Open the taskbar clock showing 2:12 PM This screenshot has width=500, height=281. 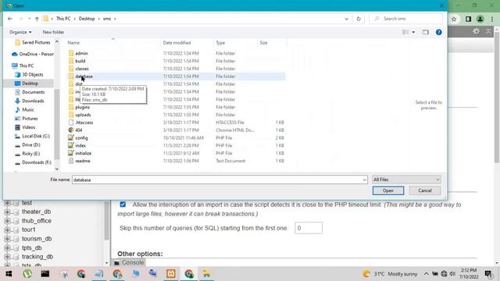(469, 274)
